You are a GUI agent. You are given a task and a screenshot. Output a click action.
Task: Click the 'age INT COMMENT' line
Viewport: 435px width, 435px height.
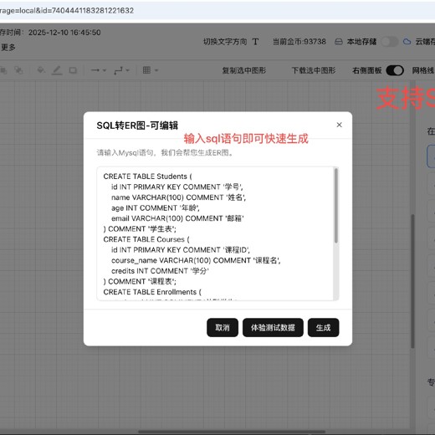pyautogui.click(x=156, y=208)
